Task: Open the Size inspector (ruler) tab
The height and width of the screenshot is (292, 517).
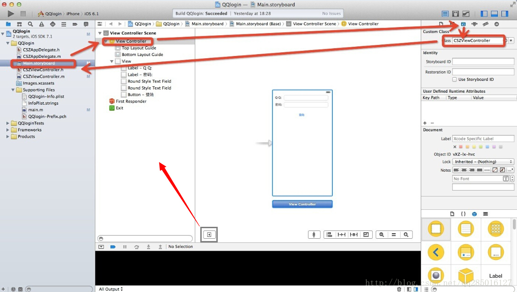Action: [485, 24]
